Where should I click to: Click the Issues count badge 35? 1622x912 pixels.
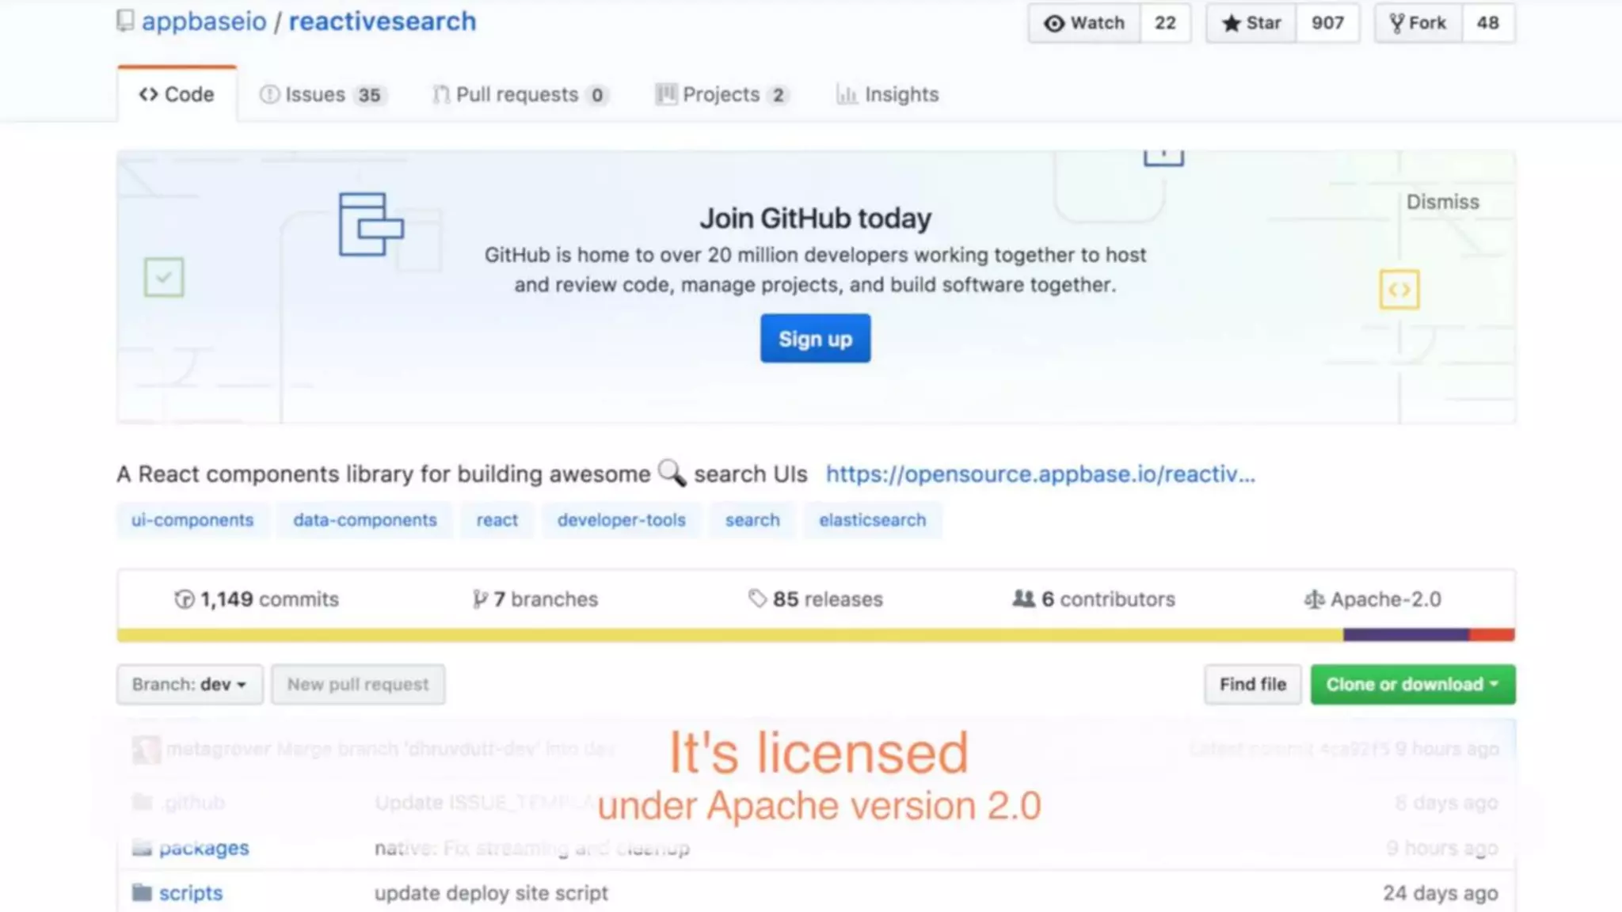coord(369,96)
